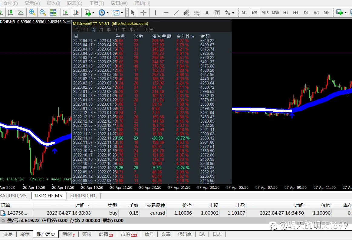Viewport: 352px width, 240px height.
Task: Draw a horizontal line tool
Action: 166,13
